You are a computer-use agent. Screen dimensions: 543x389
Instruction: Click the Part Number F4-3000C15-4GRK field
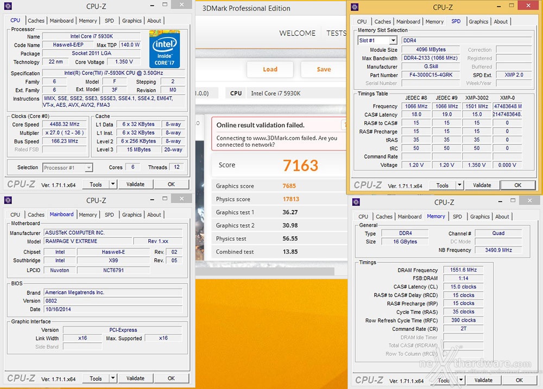tap(431, 75)
